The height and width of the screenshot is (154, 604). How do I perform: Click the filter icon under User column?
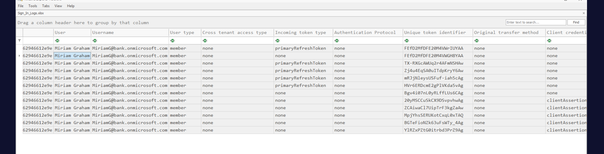[57, 41]
